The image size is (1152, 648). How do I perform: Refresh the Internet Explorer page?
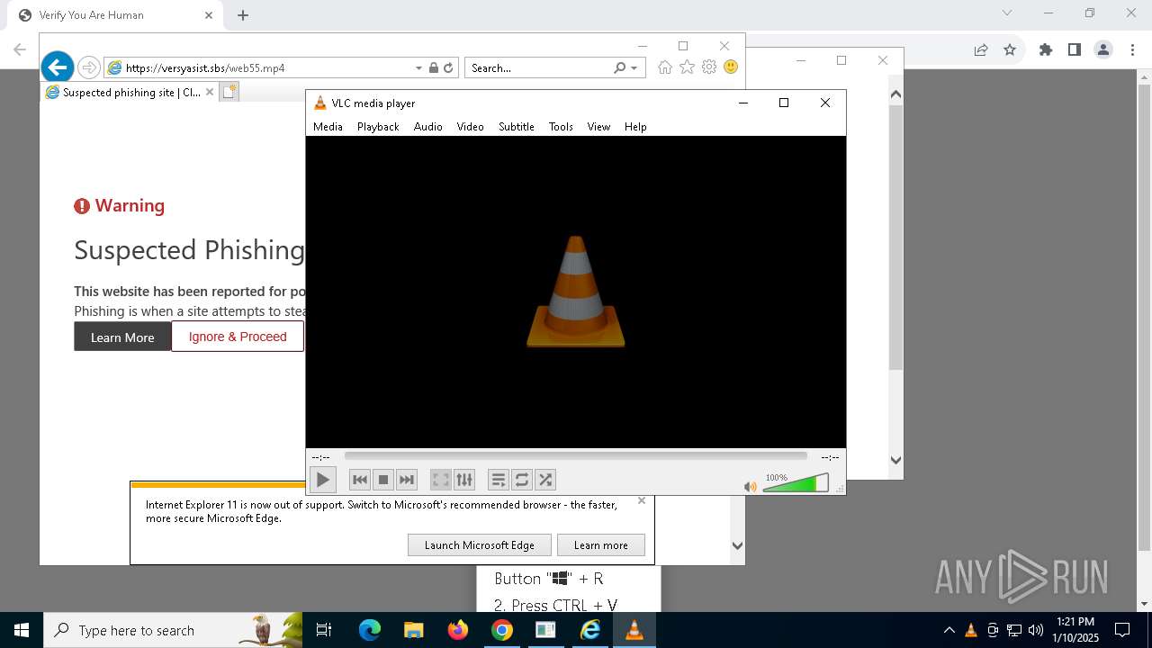tap(448, 67)
